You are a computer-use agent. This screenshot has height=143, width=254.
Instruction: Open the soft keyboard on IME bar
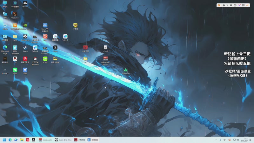tap(235, 5)
